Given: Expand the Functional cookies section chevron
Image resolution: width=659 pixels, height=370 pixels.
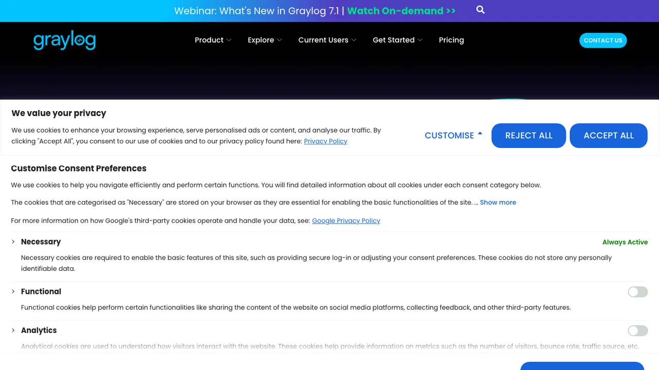Looking at the screenshot, I should click(13, 291).
